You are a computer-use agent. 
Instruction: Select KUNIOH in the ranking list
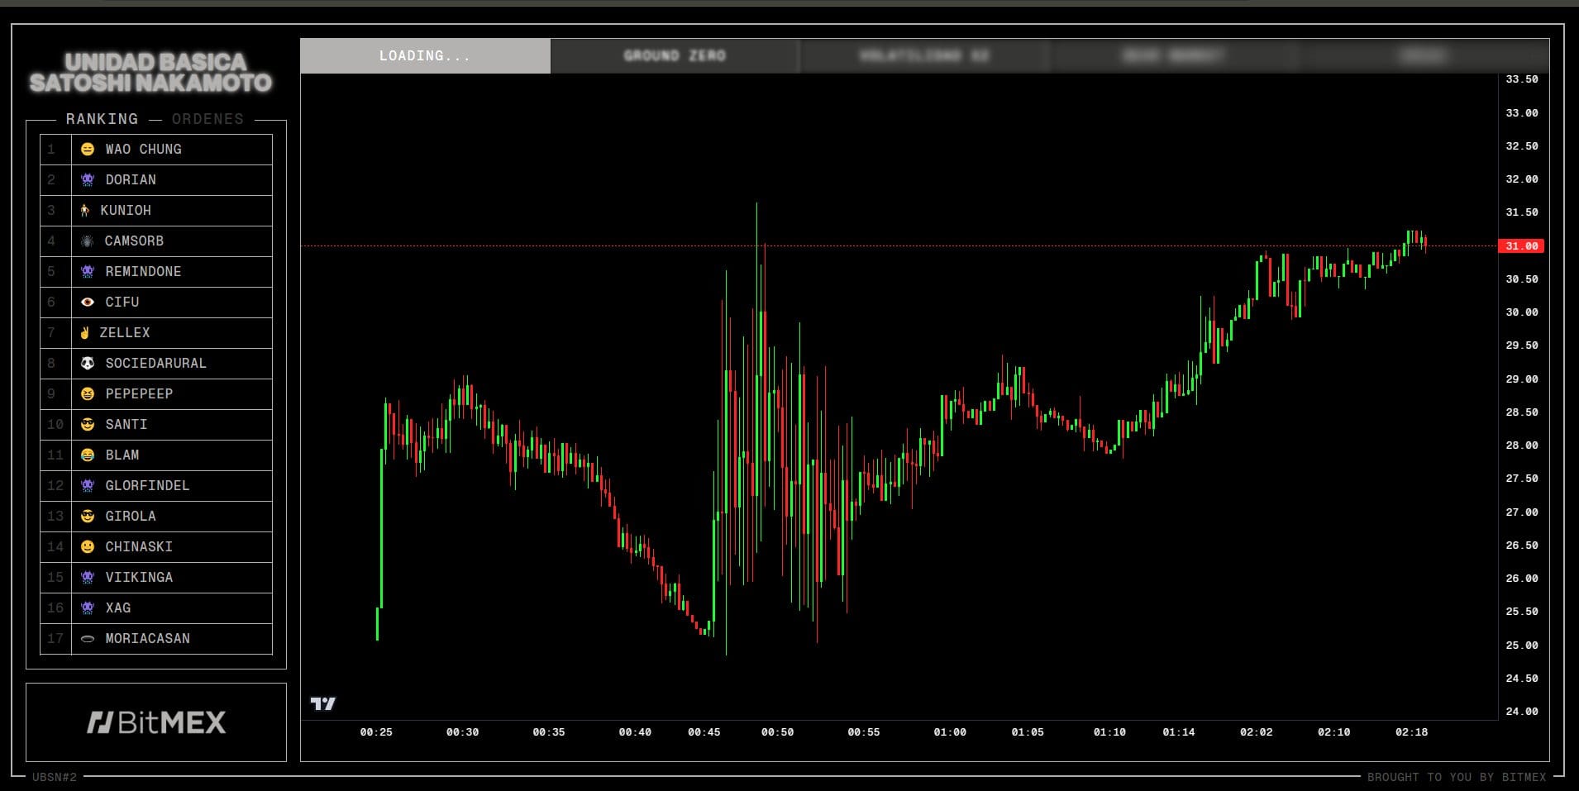point(126,211)
